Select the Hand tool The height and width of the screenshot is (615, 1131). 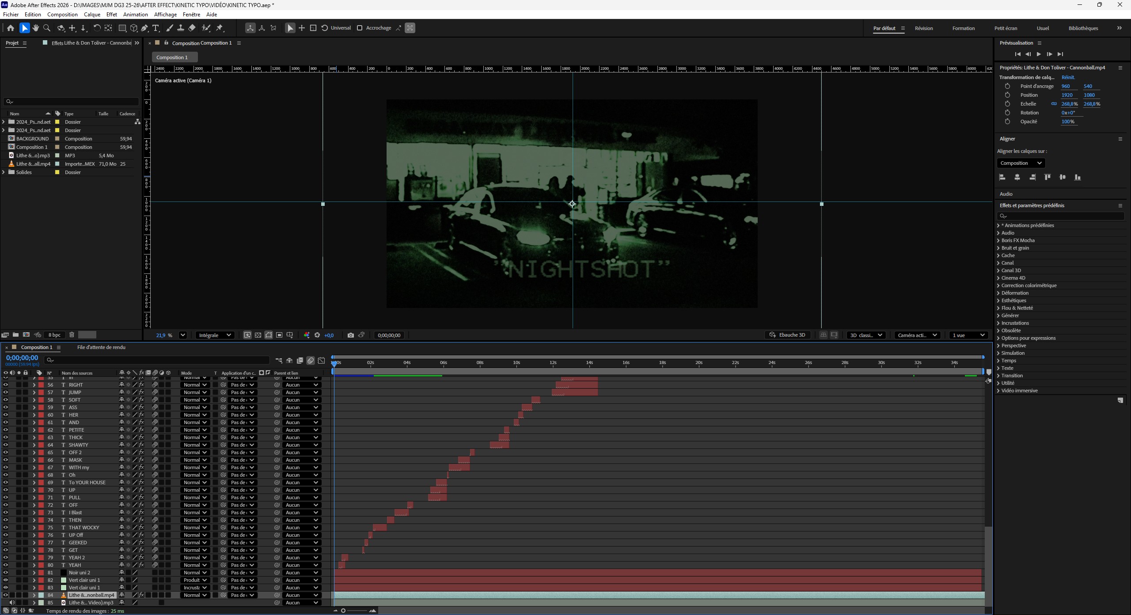(36, 28)
